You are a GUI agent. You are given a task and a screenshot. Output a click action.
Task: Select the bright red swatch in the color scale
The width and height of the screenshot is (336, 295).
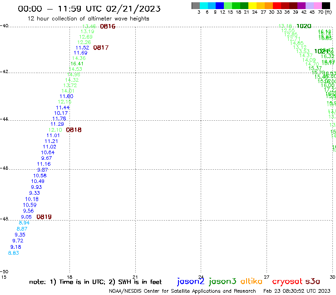pos(277,5)
